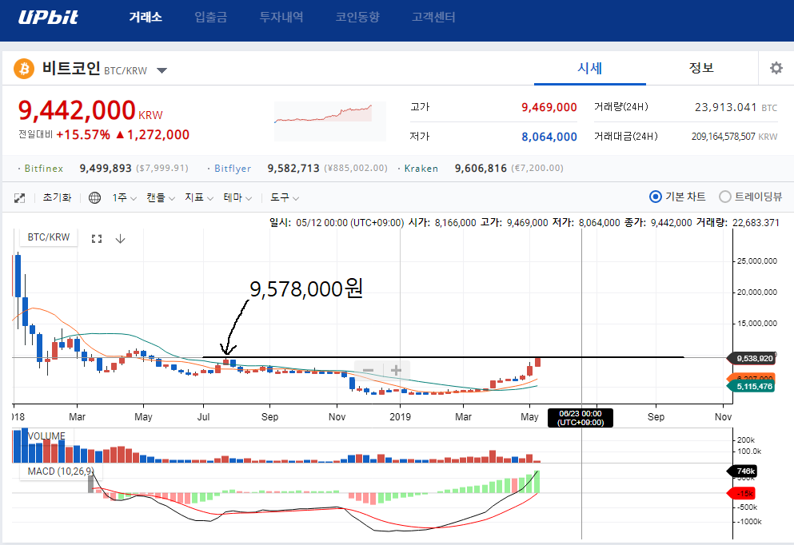Click the 746k MACD axis label
Viewport: 794px width, 545px height.
pyautogui.click(x=744, y=471)
